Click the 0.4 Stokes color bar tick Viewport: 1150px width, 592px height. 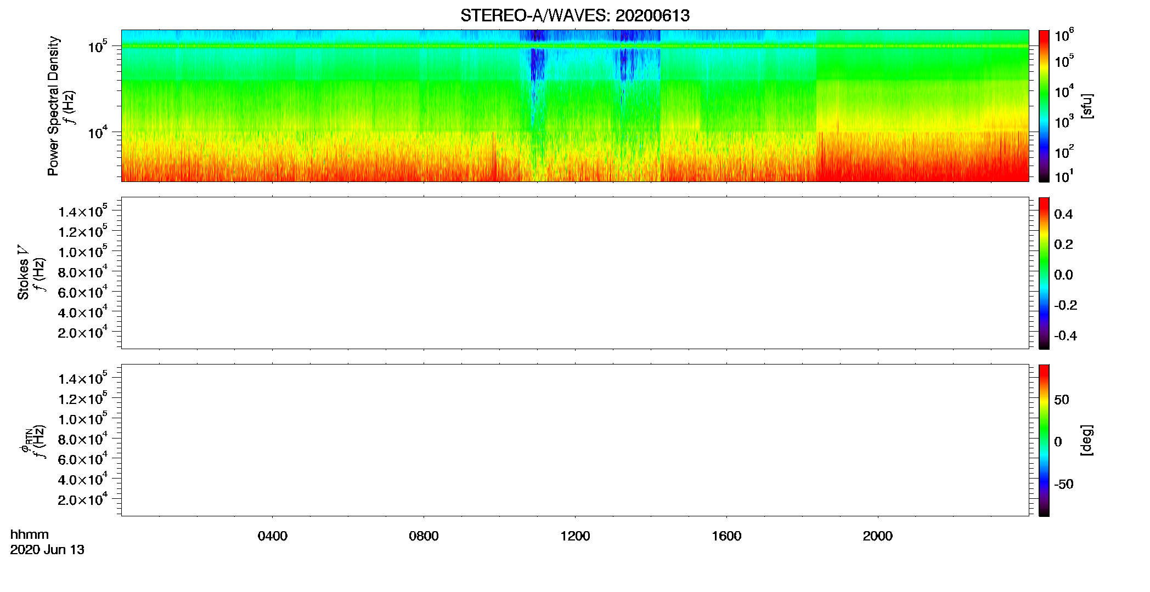tap(1063, 214)
